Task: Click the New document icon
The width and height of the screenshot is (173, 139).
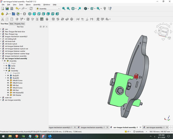Action: [3, 9]
